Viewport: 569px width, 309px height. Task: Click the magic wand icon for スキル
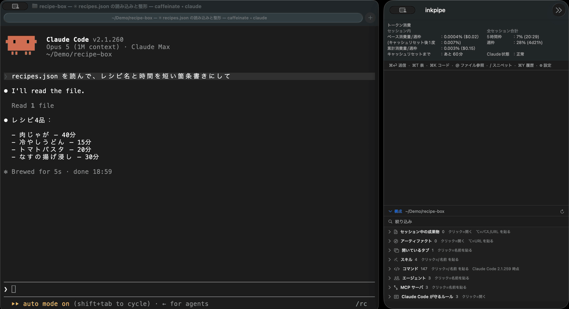tap(396, 260)
